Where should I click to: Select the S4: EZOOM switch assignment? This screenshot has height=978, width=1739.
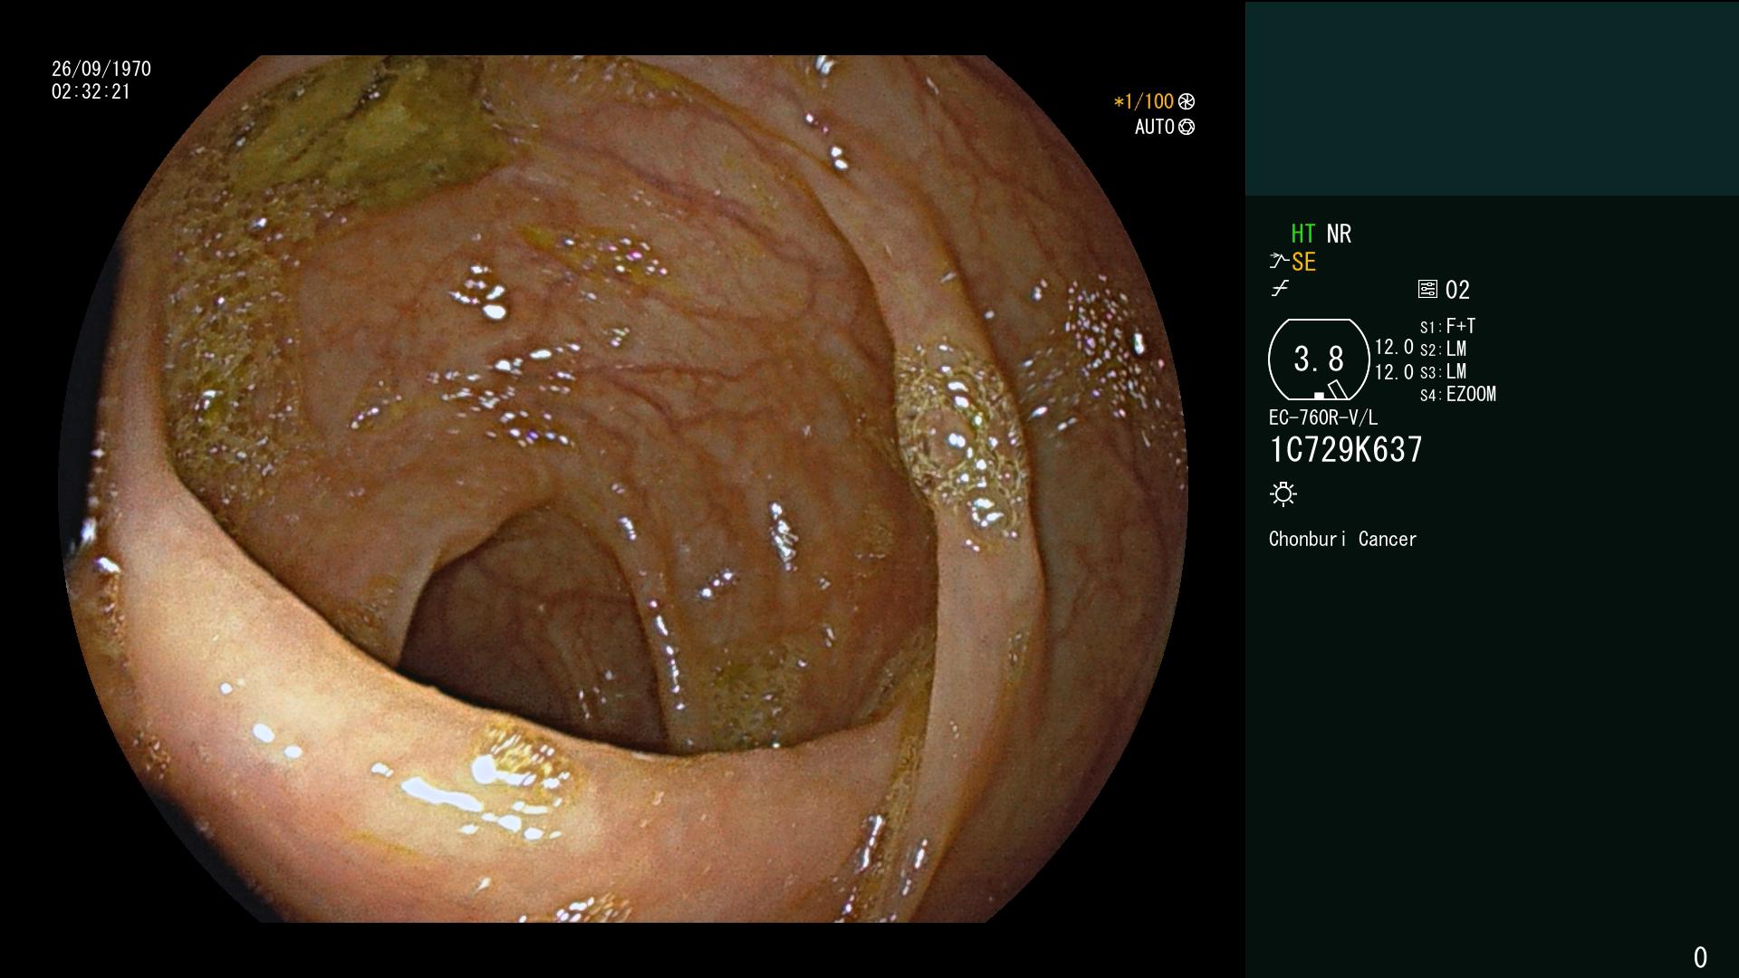(1458, 394)
